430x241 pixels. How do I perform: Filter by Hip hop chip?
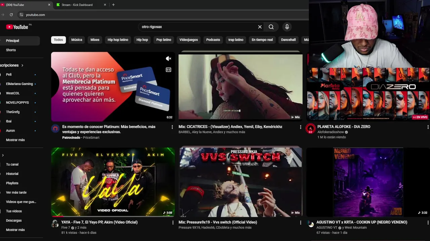142,40
